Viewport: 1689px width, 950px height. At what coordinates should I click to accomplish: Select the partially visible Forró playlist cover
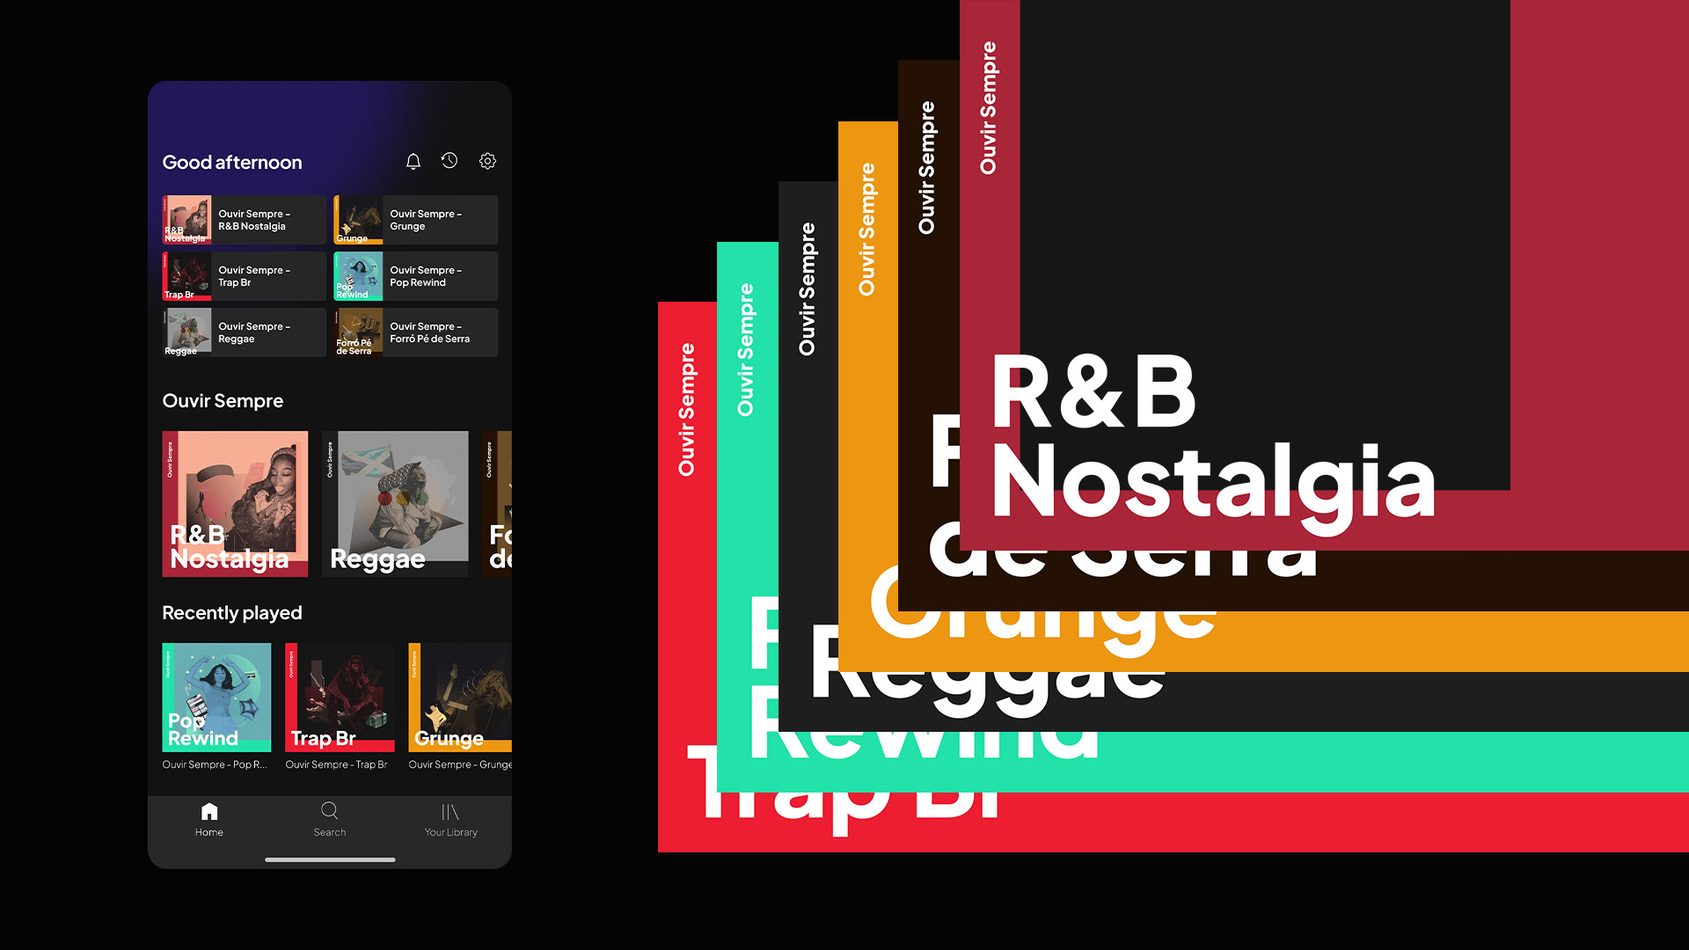pyautogui.click(x=497, y=504)
